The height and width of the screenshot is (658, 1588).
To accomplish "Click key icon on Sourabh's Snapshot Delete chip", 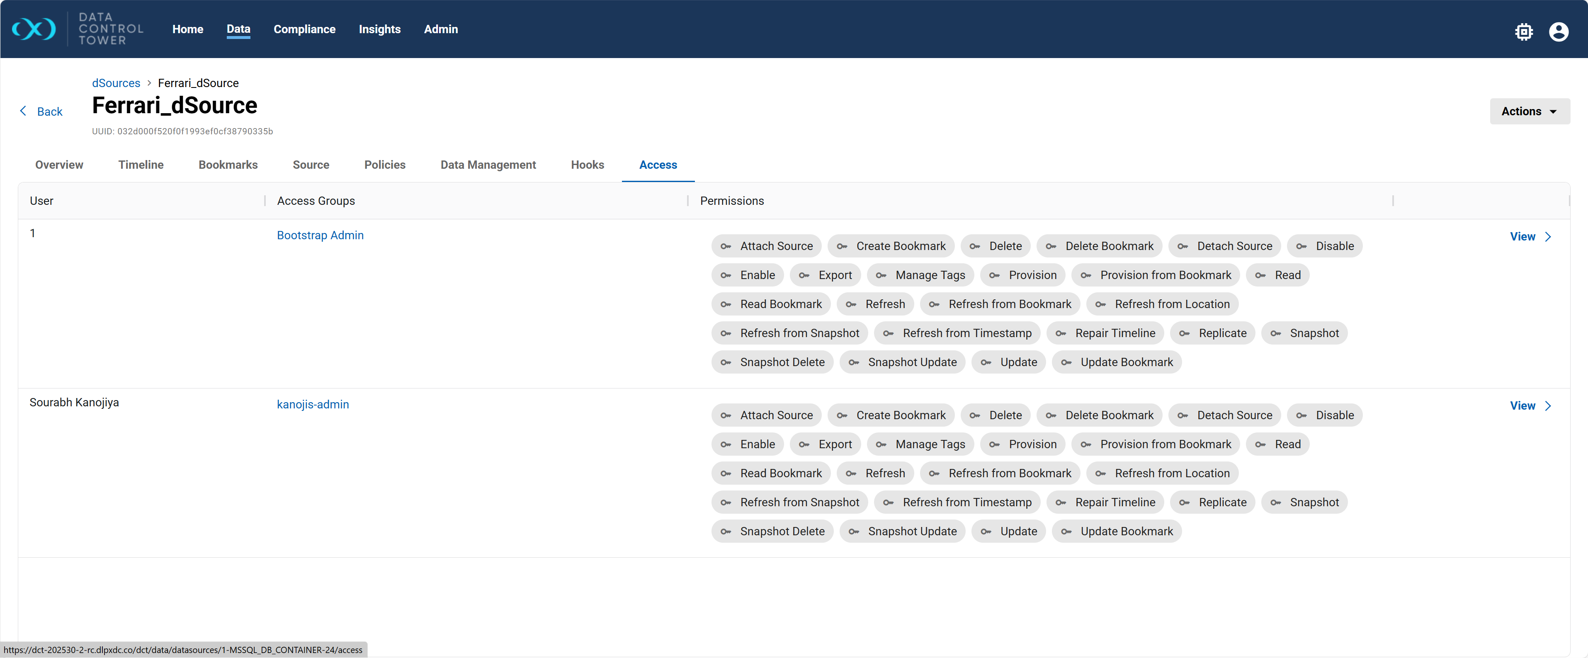I will [726, 532].
